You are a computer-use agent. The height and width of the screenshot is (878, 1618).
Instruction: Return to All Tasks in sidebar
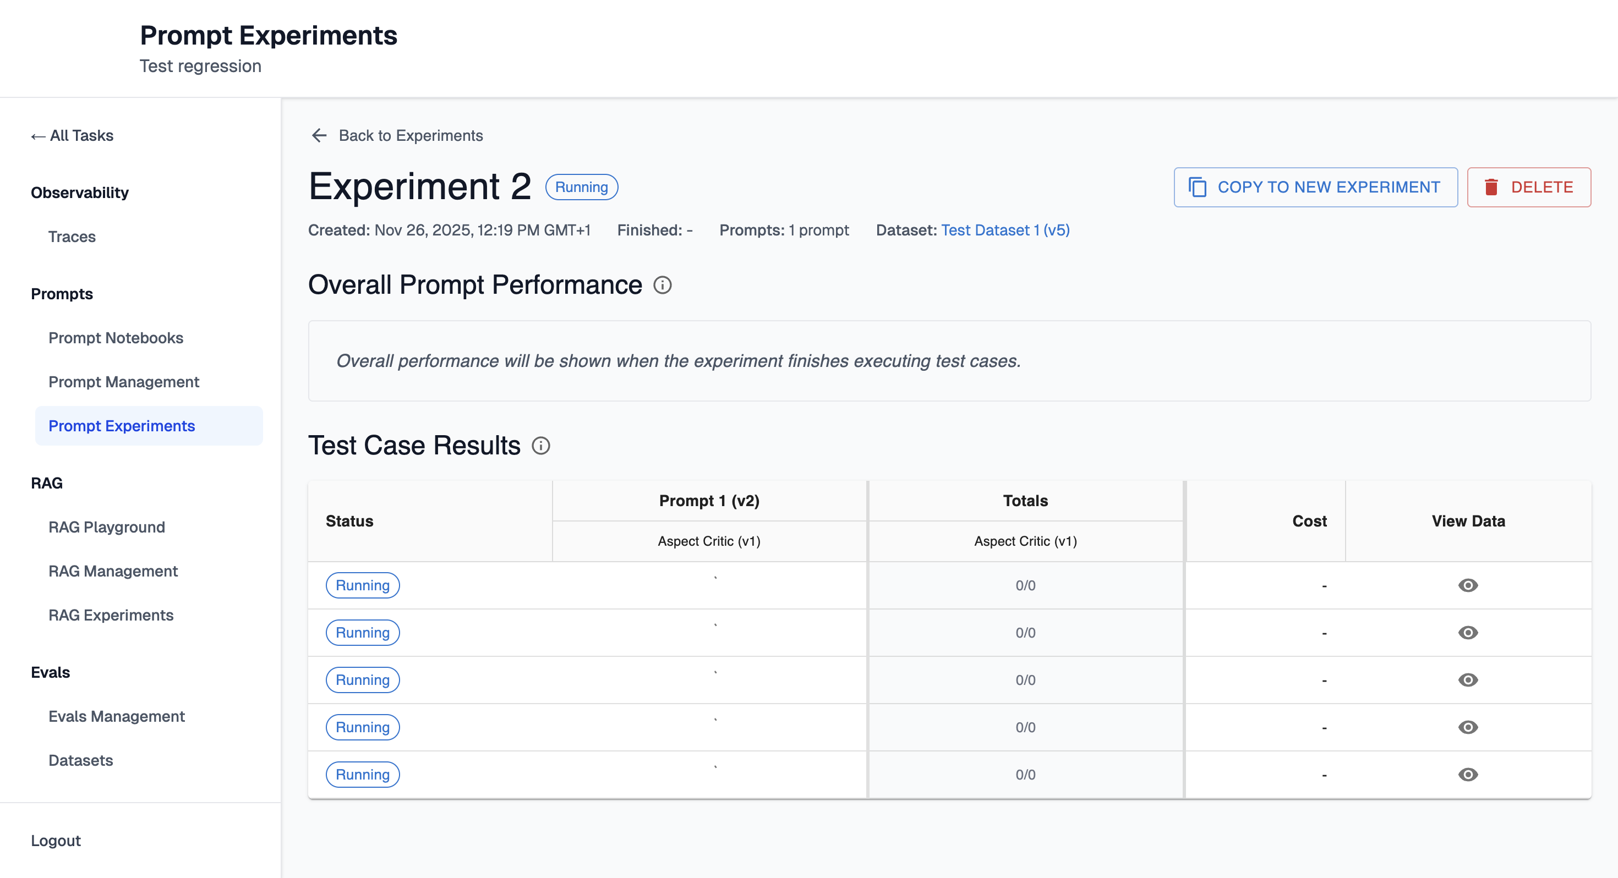72,136
